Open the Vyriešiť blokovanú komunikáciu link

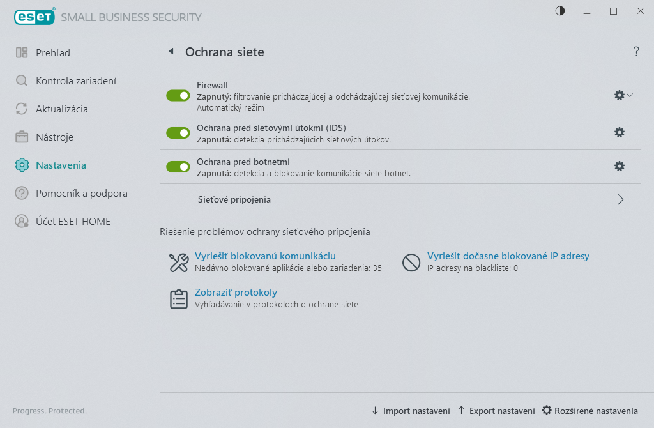click(265, 256)
